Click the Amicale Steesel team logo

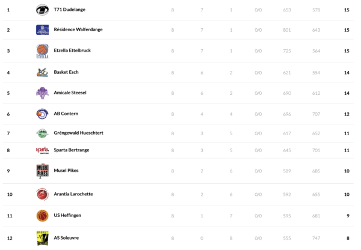pyautogui.click(x=42, y=93)
